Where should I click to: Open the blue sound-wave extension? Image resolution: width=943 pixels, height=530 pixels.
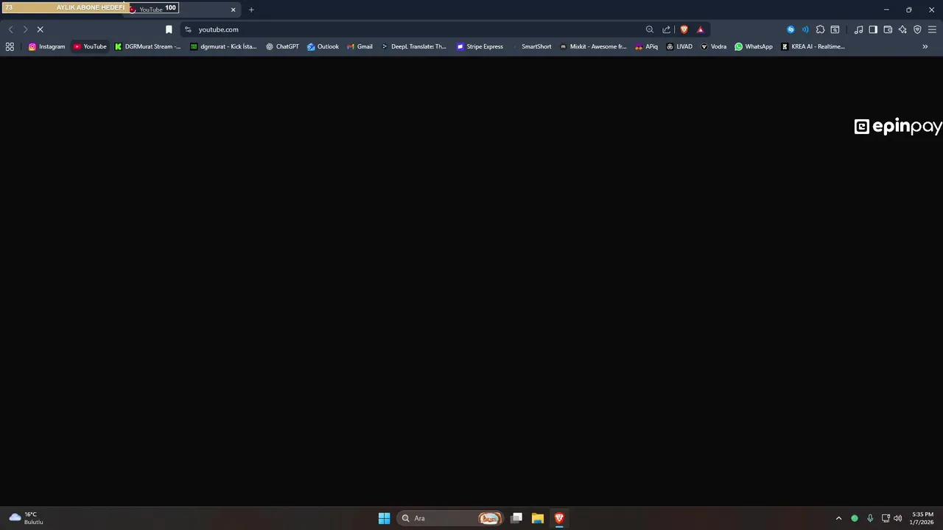pos(805,29)
